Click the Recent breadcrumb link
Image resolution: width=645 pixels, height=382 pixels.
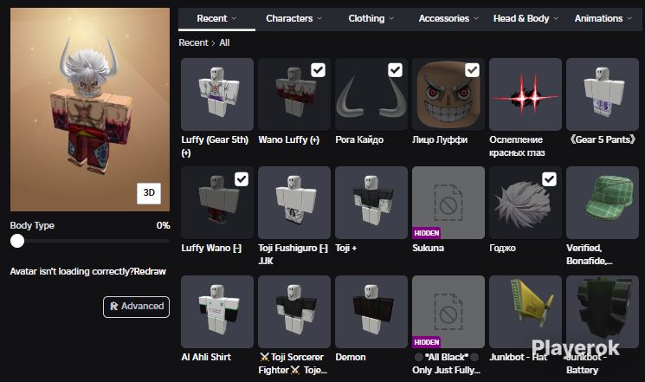click(193, 42)
